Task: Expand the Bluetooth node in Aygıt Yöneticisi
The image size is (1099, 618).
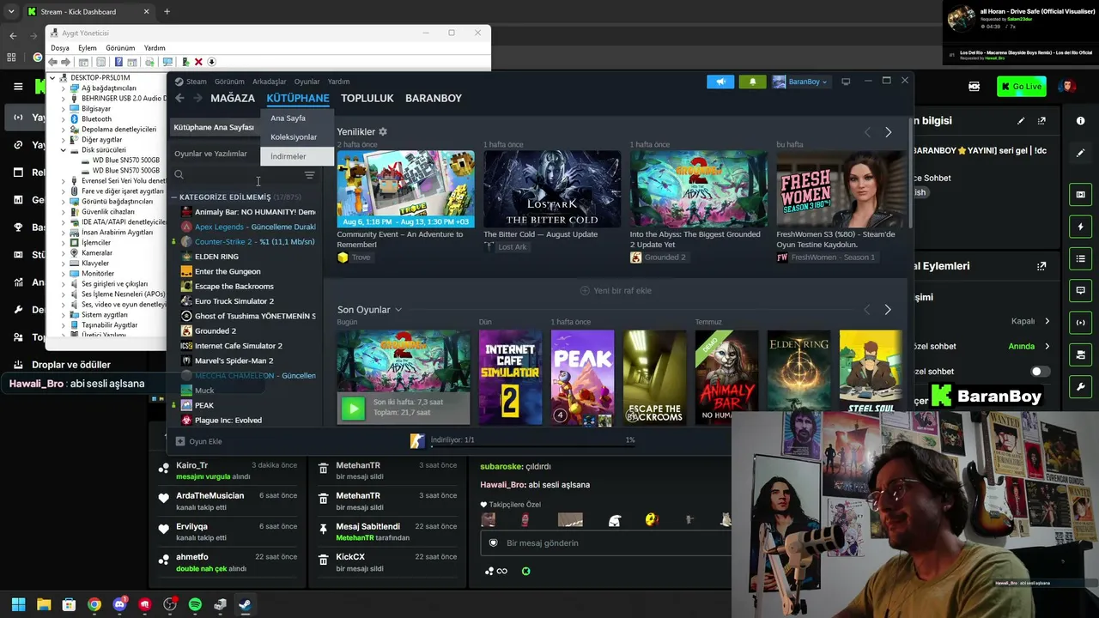Action: click(x=63, y=119)
